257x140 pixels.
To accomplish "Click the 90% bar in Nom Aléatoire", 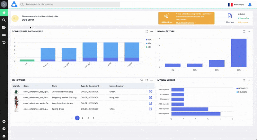I will [x=239, y=53].
